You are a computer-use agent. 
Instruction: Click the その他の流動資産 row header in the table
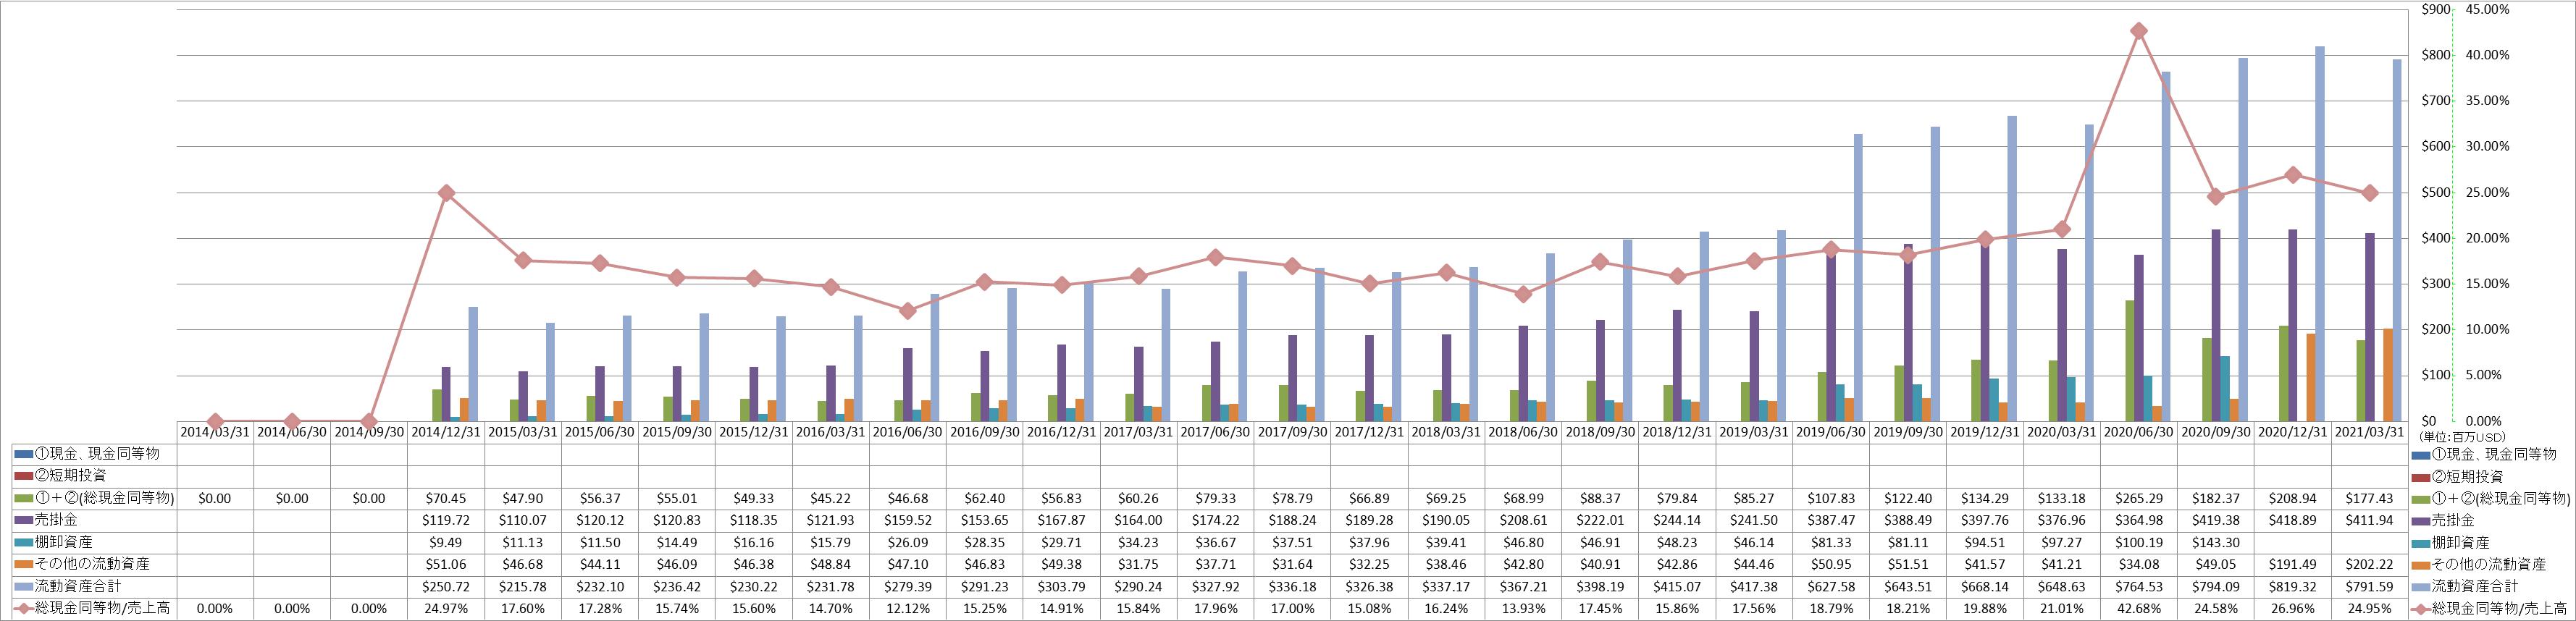point(94,564)
